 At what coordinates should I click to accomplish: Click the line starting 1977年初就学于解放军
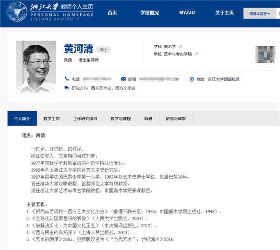(x=78, y=163)
